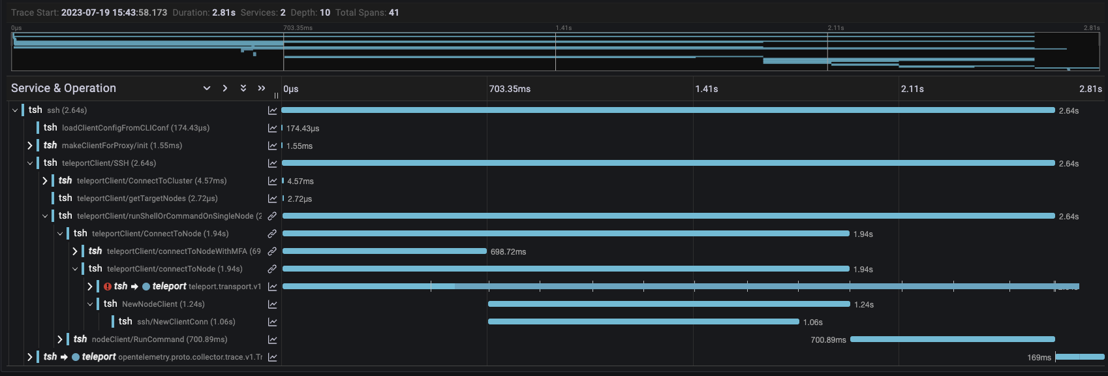The width and height of the screenshot is (1108, 376).
Task: Open chart icon for teleport.transport.v1 row
Action: tap(273, 287)
